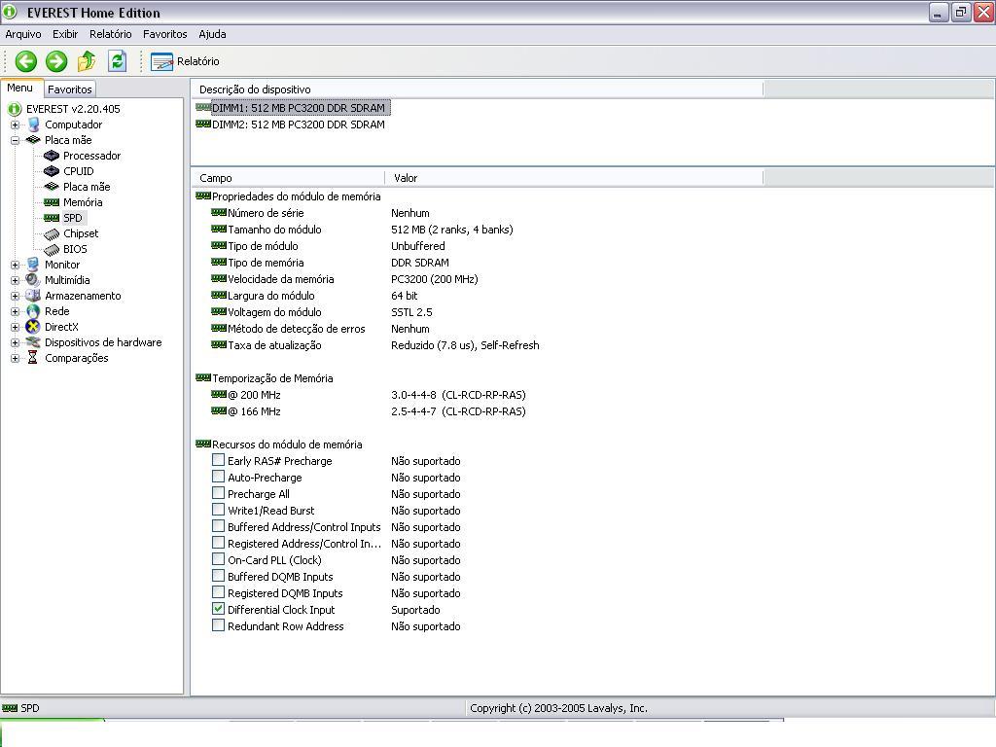Select DIMM2: 512 MB PC3200 DDR SDRAM row
The image size is (996, 747).
(298, 124)
